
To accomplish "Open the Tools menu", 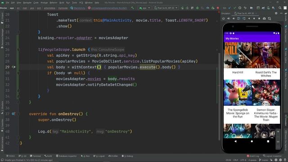I will coord(74,3).
